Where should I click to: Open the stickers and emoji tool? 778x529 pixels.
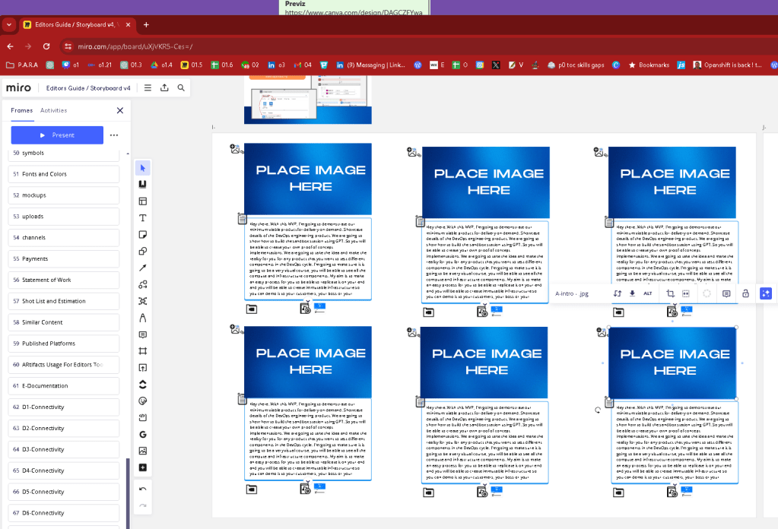143,401
